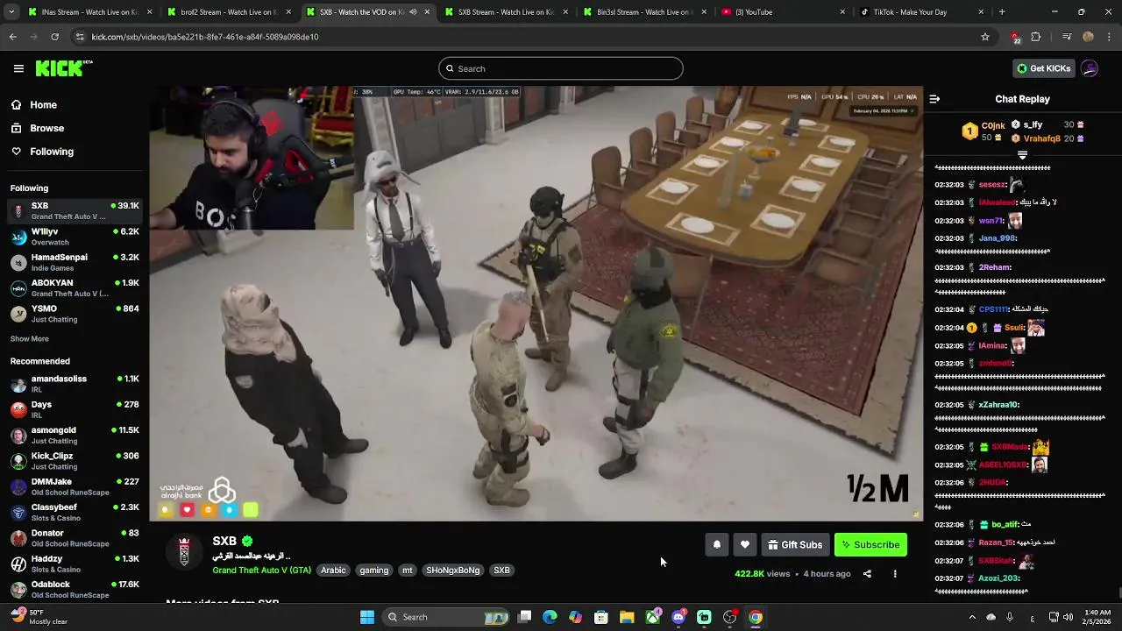
Task: Collapse the Chat Replay panel
Action: 934,99
